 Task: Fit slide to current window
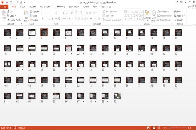coord(194,128)
